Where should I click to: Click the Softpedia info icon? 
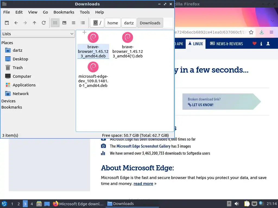261,44
